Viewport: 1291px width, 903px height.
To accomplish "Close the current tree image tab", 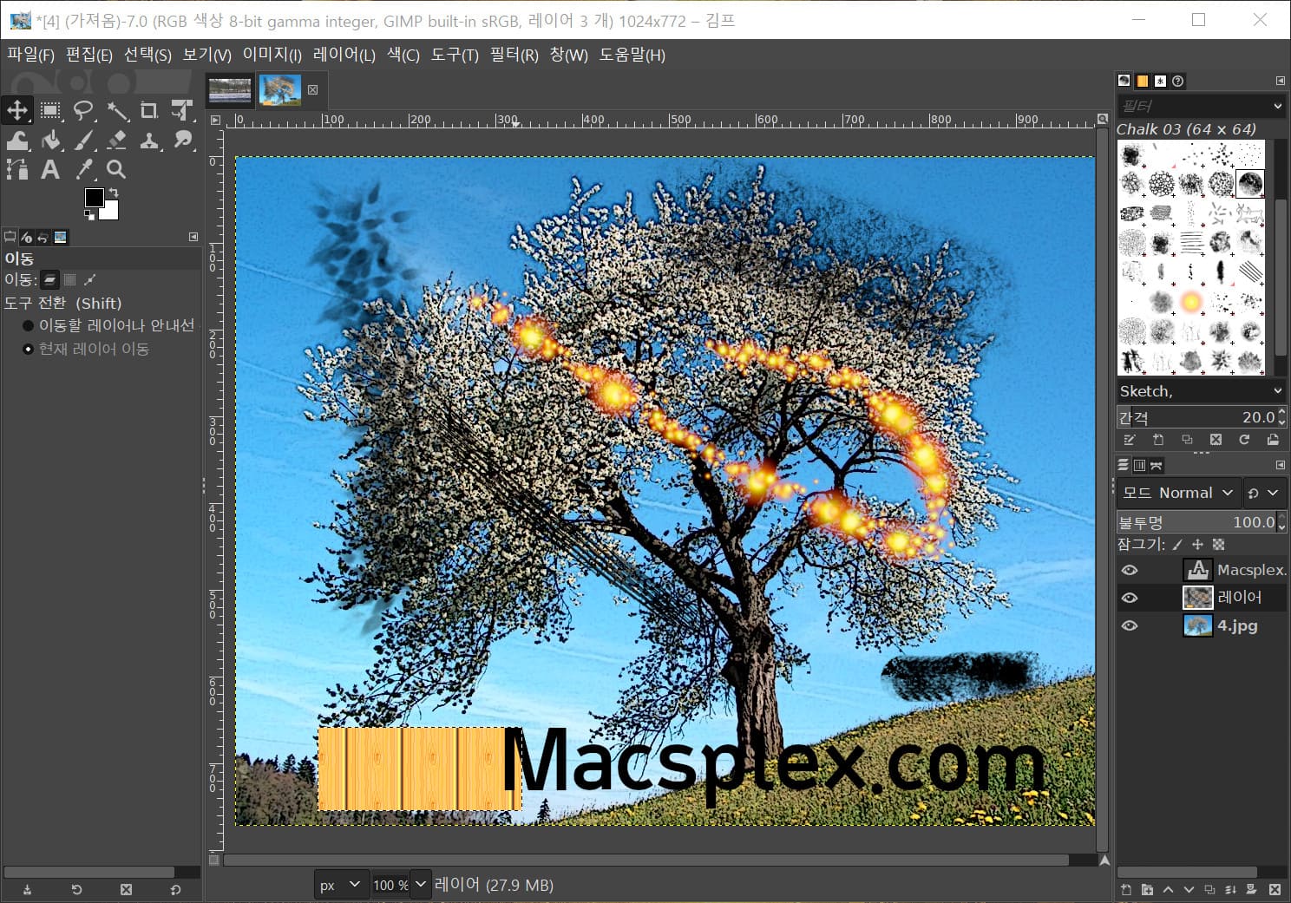I will coord(312,89).
